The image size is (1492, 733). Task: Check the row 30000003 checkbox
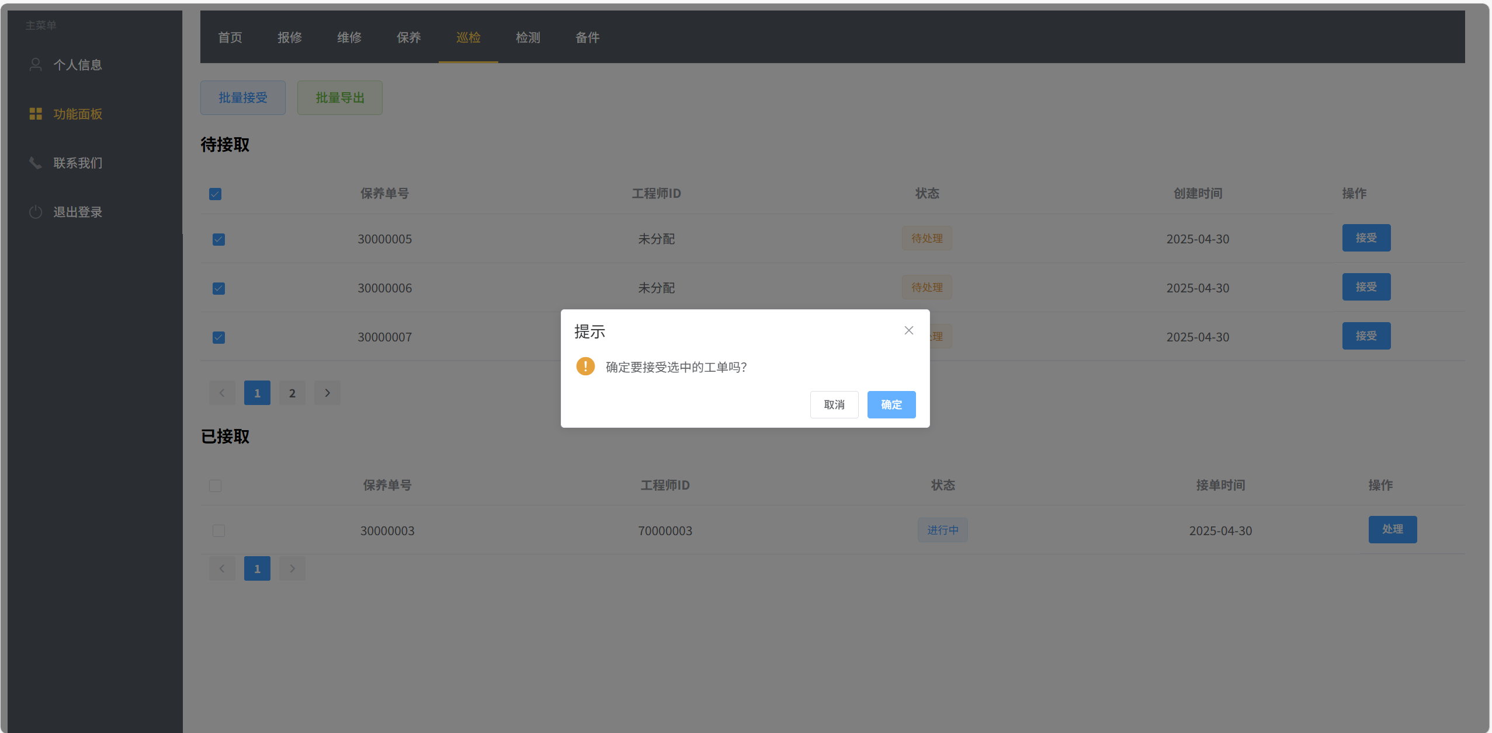point(218,530)
